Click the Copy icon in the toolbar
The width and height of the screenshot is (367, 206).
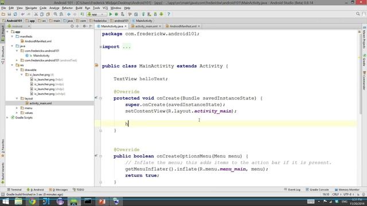coord(42,14)
